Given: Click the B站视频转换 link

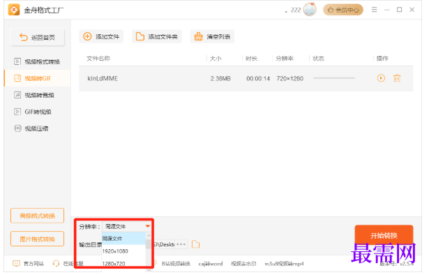Looking at the screenshot, I should pyautogui.click(x=176, y=264).
